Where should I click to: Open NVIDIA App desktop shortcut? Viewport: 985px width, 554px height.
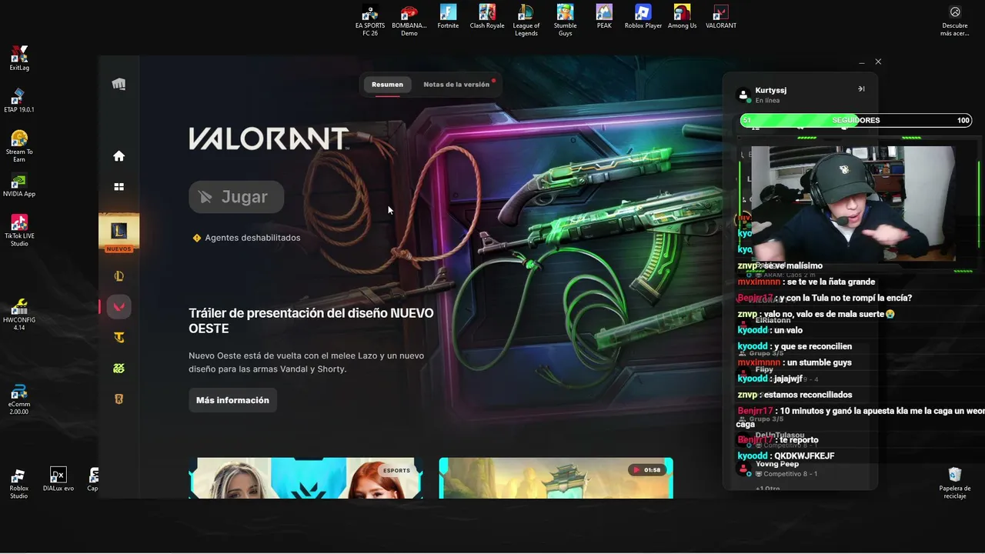(19, 185)
